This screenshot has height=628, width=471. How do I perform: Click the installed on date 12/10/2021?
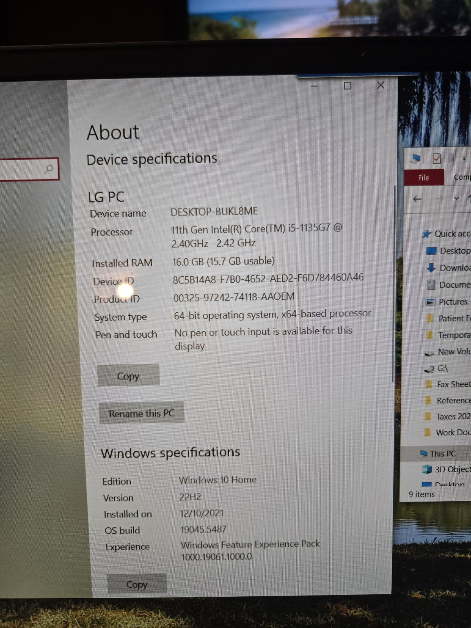point(202,513)
